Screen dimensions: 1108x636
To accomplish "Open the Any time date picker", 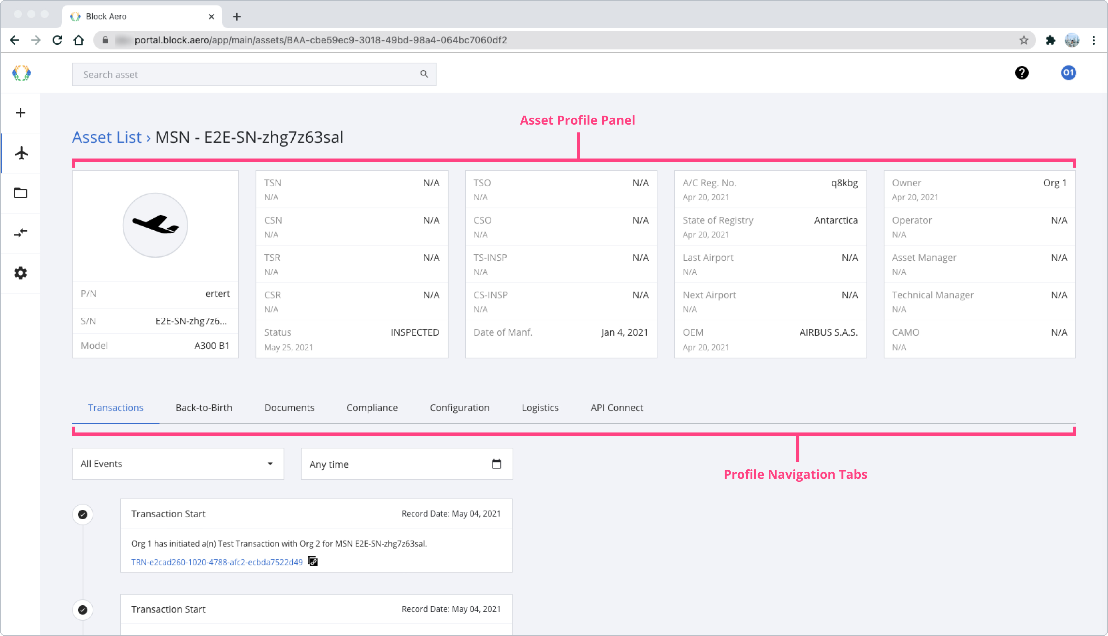I will click(496, 464).
